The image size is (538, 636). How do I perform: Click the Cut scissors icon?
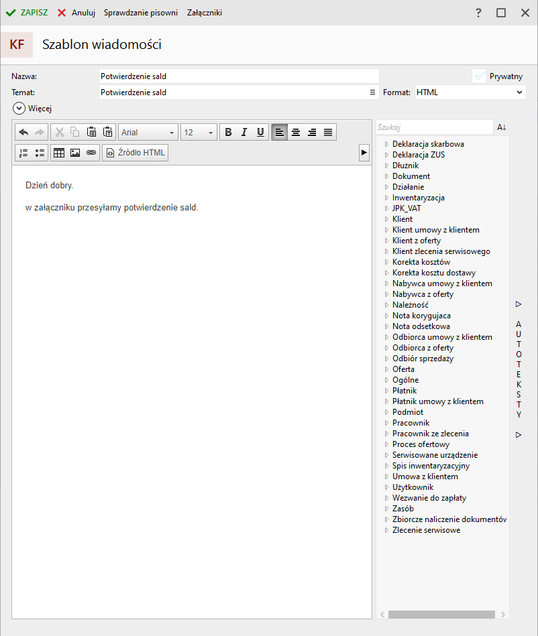pos(59,132)
